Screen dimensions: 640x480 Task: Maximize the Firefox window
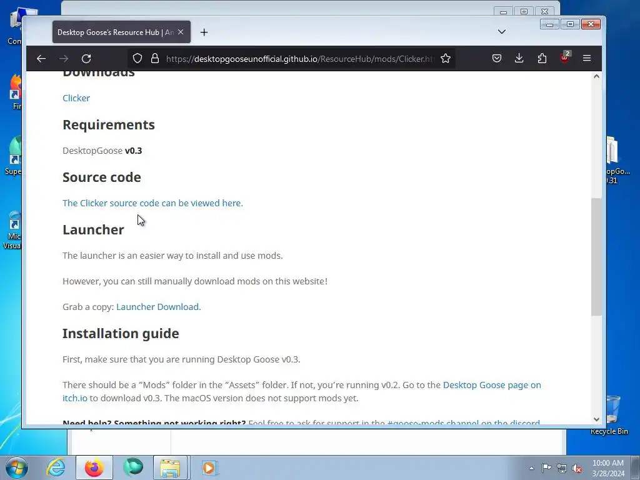point(570,24)
